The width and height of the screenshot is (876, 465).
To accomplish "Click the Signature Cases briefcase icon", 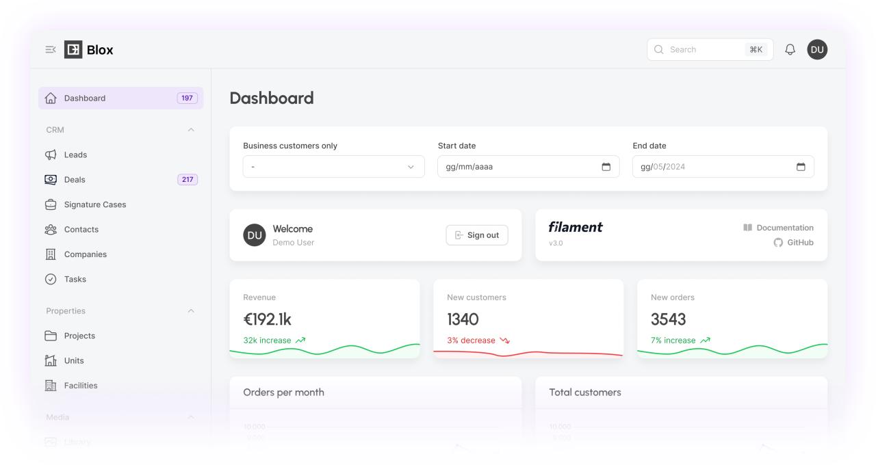I will (51, 204).
